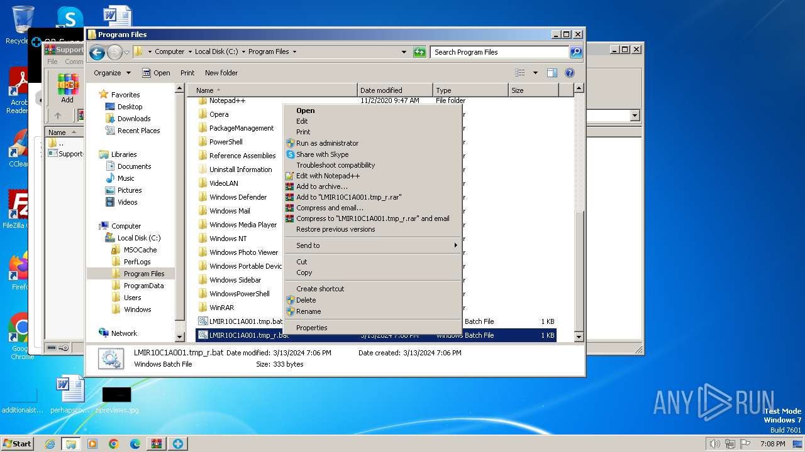Choose Edit in context menu
The height and width of the screenshot is (452, 805).
click(x=372, y=121)
